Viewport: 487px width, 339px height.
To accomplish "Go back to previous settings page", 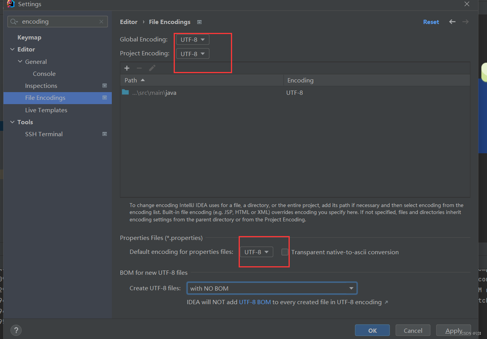I will (x=452, y=22).
